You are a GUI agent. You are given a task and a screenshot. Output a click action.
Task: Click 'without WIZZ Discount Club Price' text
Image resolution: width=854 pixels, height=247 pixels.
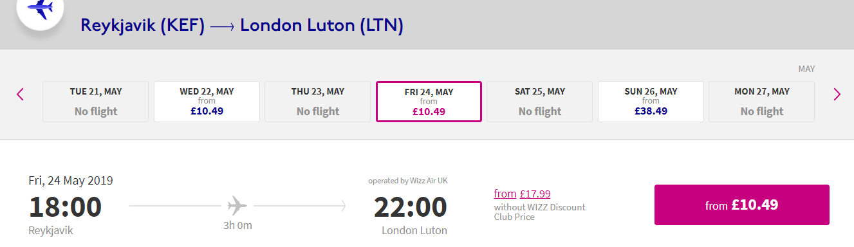point(539,212)
